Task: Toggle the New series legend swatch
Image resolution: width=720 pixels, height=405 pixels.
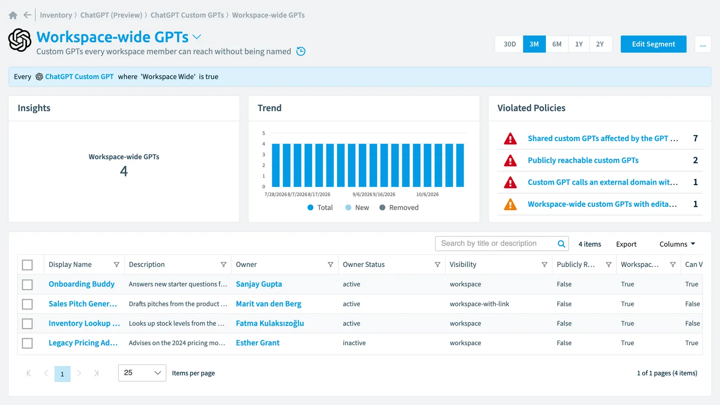Action: tap(348, 208)
